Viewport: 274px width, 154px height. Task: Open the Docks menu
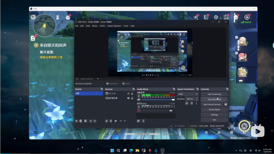coord(95,26)
